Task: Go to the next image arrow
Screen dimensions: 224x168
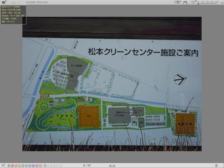Action: 114,166
